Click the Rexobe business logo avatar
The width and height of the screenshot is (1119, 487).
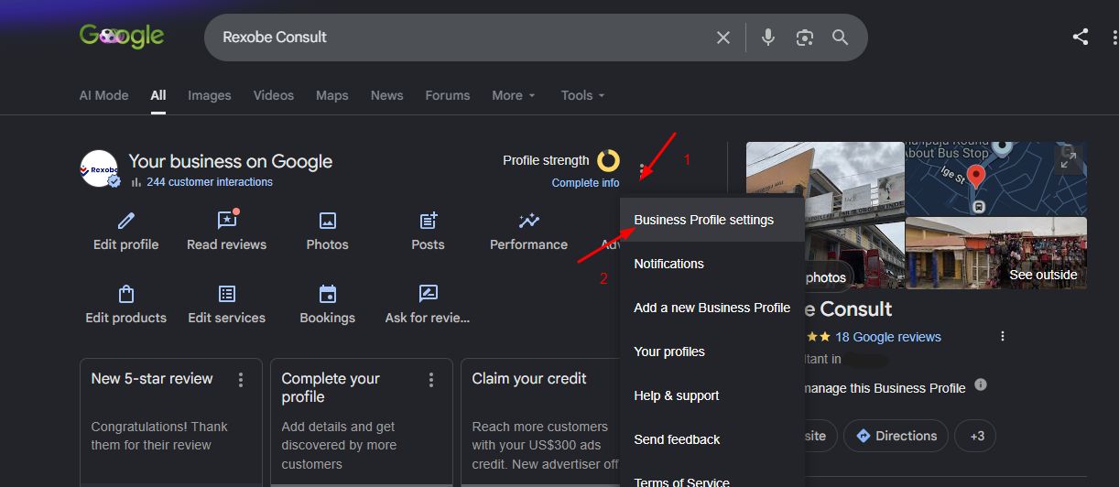(99, 168)
